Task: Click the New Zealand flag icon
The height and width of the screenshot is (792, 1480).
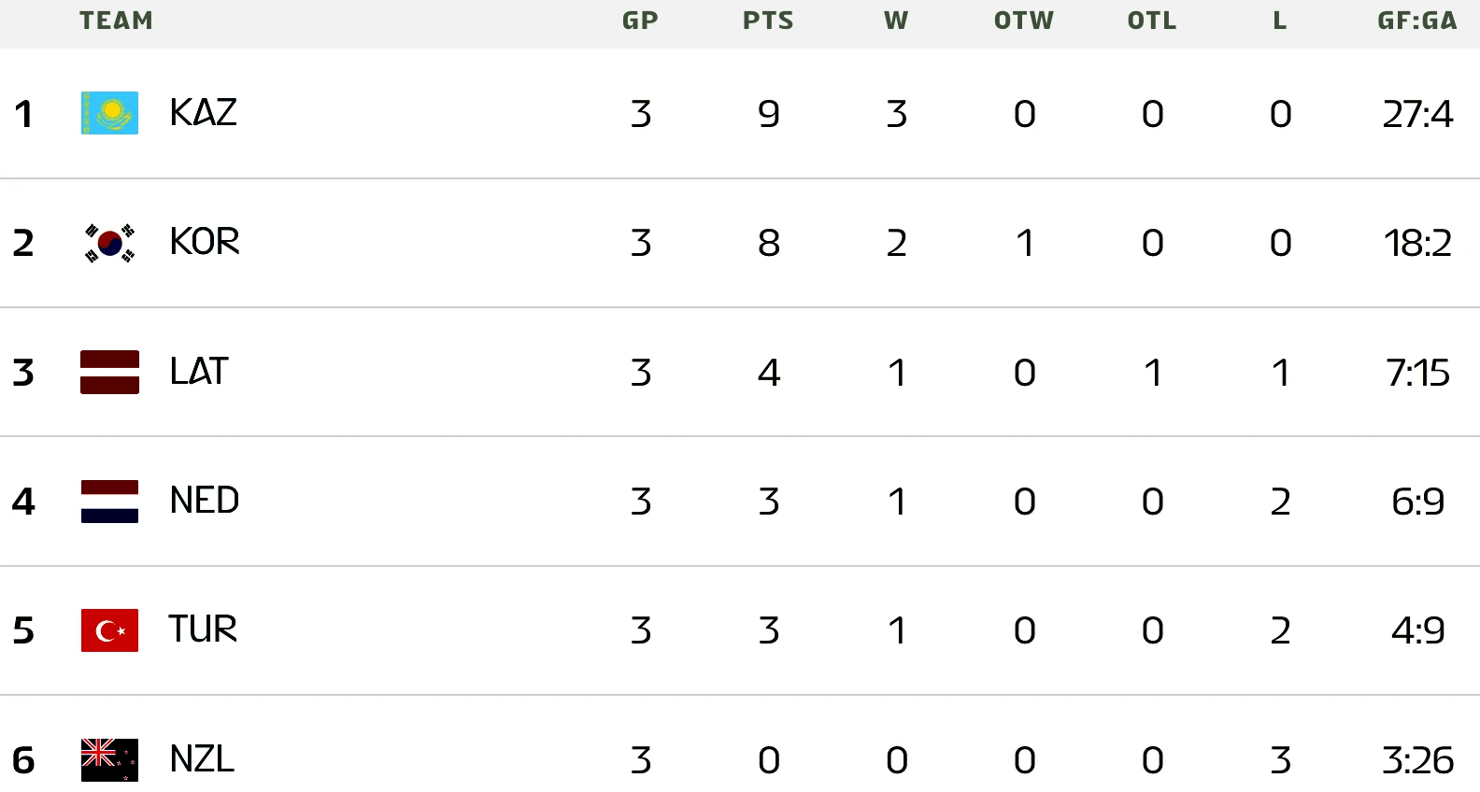Action: coord(109,759)
